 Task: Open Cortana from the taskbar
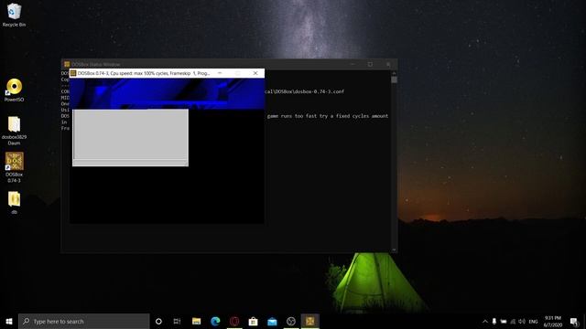coord(158,321)
